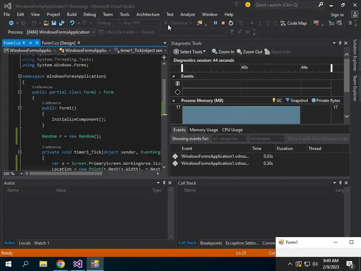Viewport: 361px width, 271px height.
Task: Open the Exception Settings tab
Action: tap(242, 243)
